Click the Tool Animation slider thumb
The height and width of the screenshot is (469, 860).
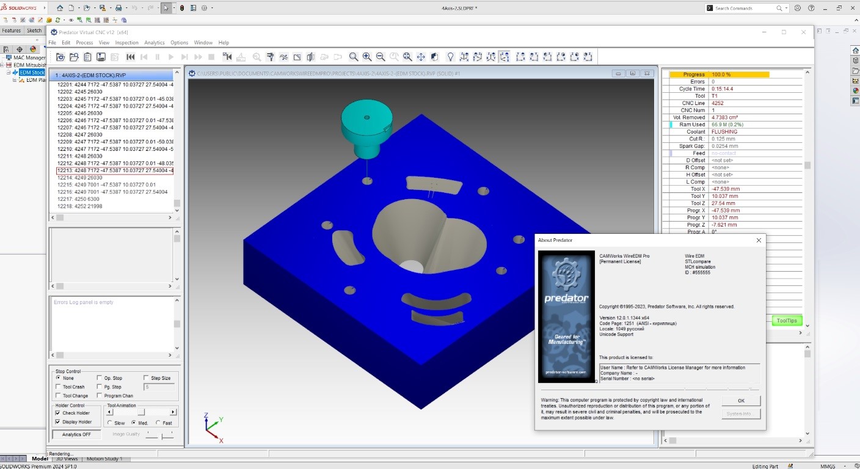point(142,412)
